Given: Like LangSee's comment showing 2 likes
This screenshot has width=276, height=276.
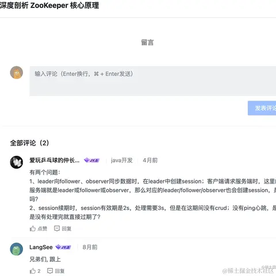Looking at the screenshot, I should [35, 271].
